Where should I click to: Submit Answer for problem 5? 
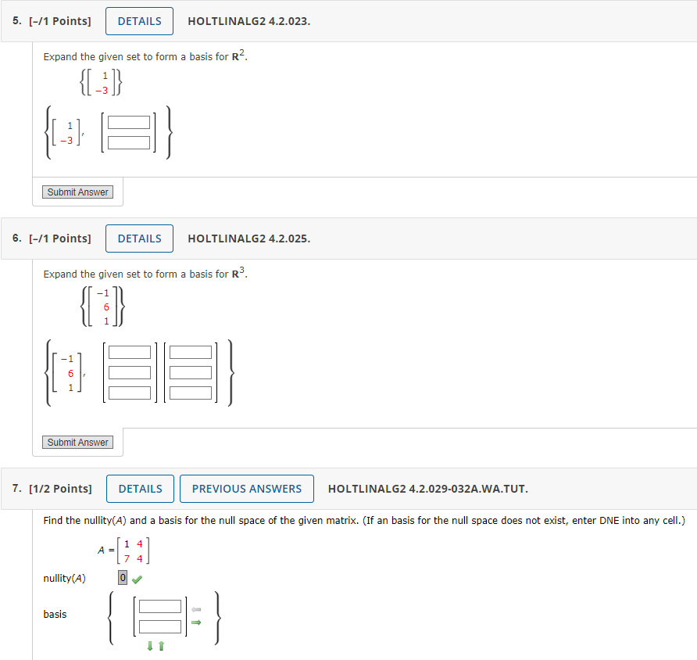click(x=77, y=192)
